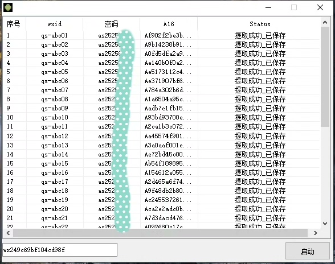Click the A16 column header
The width and height of the screenshot is (335, 264).
(x=169, y=24)
